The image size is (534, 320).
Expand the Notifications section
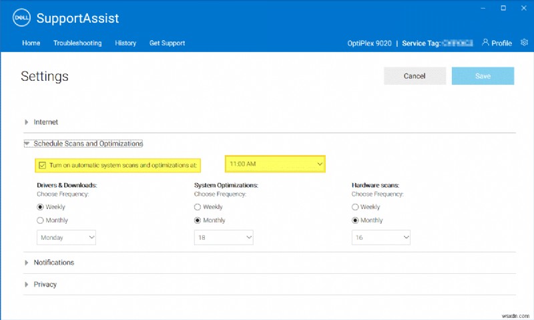49,263
